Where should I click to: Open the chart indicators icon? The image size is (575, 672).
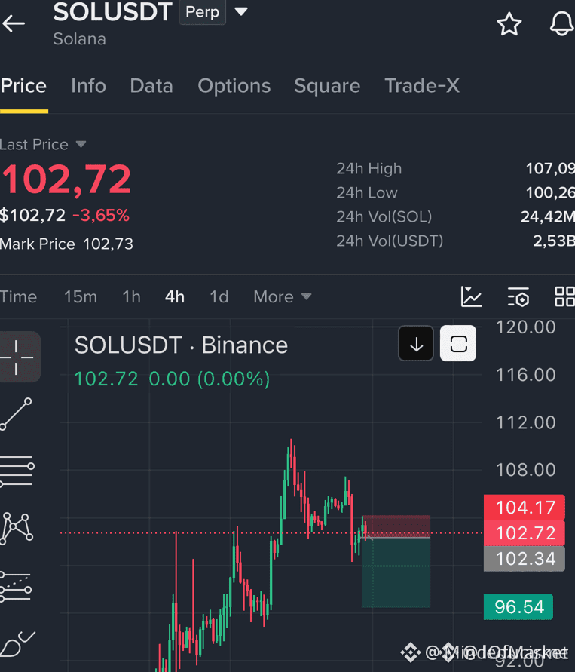point(472,296)
